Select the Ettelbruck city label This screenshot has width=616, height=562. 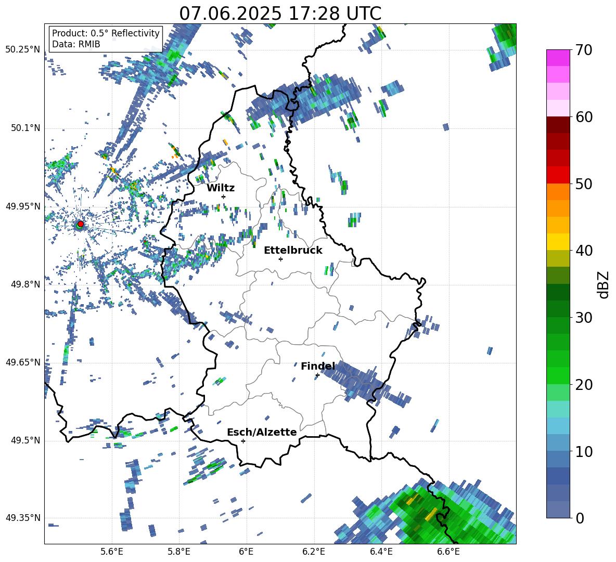point(293,251)
